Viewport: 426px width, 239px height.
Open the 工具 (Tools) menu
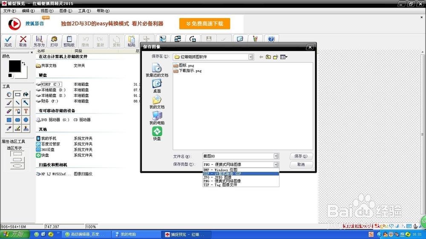[84, 11]
